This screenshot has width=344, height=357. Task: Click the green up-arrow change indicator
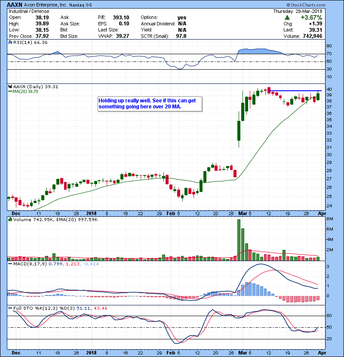pos(287,18)
